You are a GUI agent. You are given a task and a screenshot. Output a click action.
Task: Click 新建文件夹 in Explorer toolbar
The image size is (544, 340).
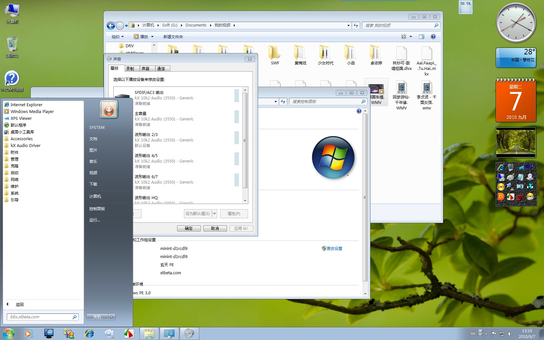click(173, 37)
